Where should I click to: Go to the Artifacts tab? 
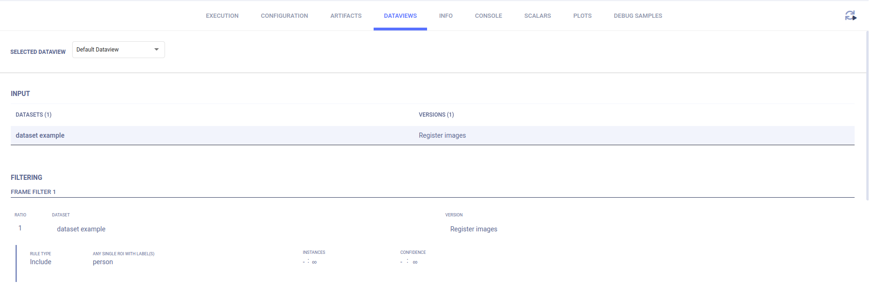[345, 16]
